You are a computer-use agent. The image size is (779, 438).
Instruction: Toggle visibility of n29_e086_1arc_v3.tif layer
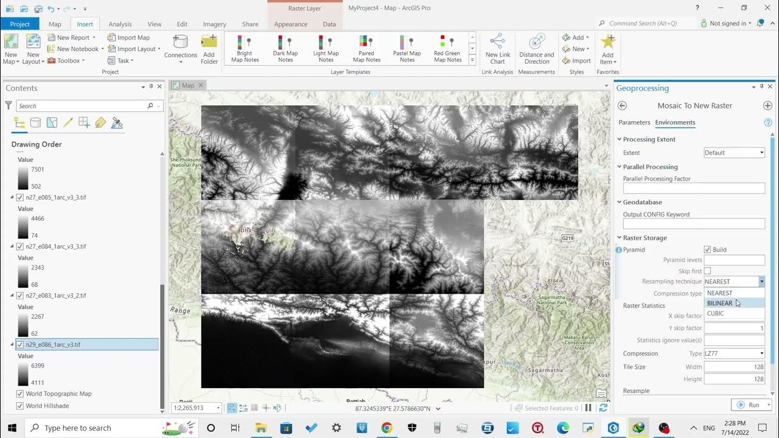pos(20,345)
